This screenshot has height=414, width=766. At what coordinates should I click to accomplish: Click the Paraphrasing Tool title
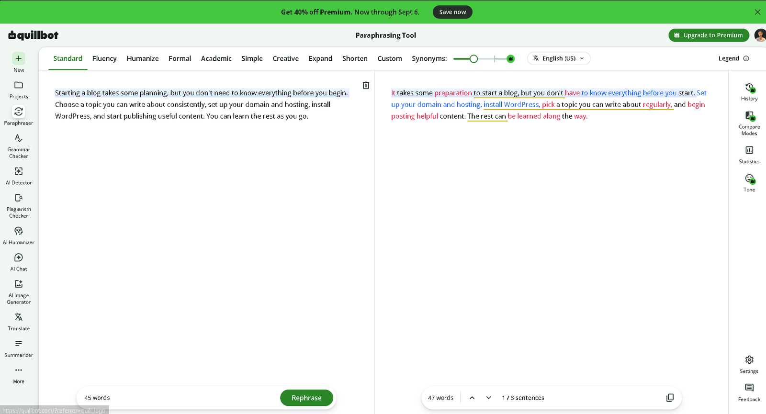tap(386, 35)
